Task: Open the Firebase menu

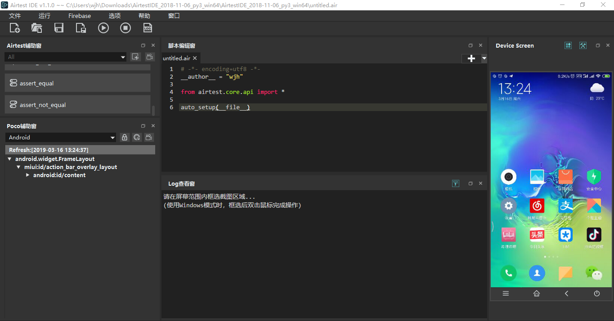Action: pyautogui.click(x=80, y=16)
